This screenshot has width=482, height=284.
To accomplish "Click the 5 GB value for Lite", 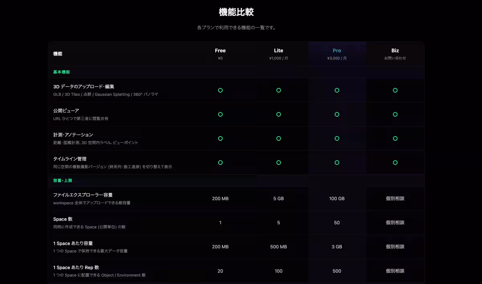I will (x=278, y=199).
